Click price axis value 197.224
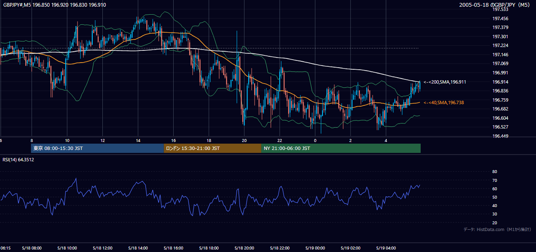This screenshot has width=536, height=252. 500,45
